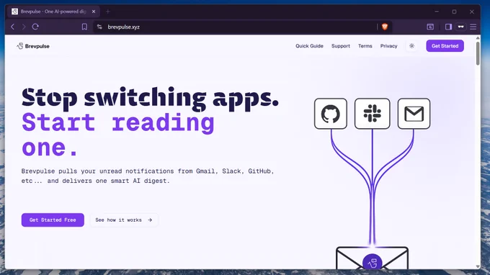Image resolution: width=490 pixels, height=275 pixels.
Task: Click the Get Started header button
Action: tap(445, 46)
